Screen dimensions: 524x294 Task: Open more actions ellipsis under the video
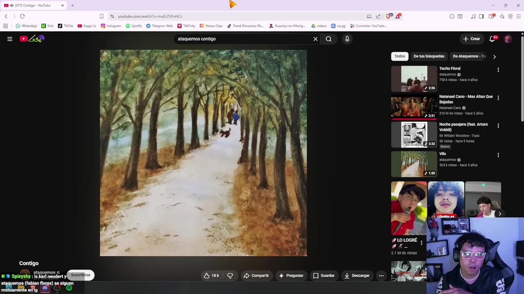coord(381,276)
